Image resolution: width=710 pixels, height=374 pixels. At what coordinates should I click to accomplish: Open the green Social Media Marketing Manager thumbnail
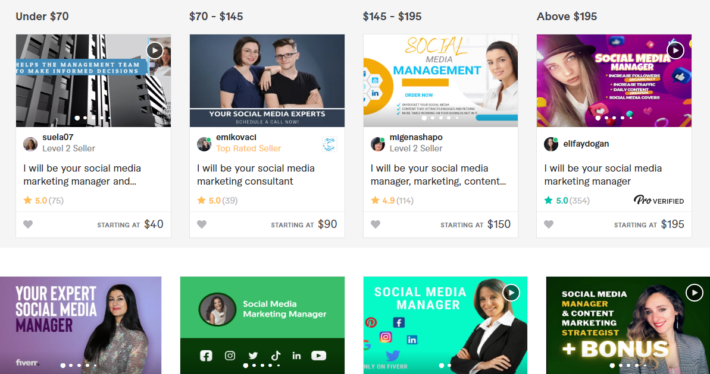click(x=262, y=325)
